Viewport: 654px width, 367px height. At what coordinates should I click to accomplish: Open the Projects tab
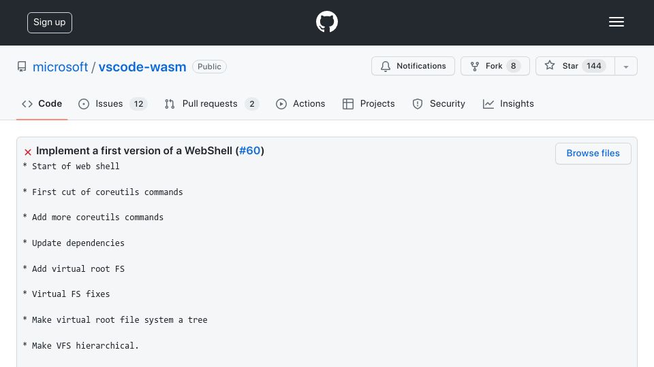[x=369, y=103]
